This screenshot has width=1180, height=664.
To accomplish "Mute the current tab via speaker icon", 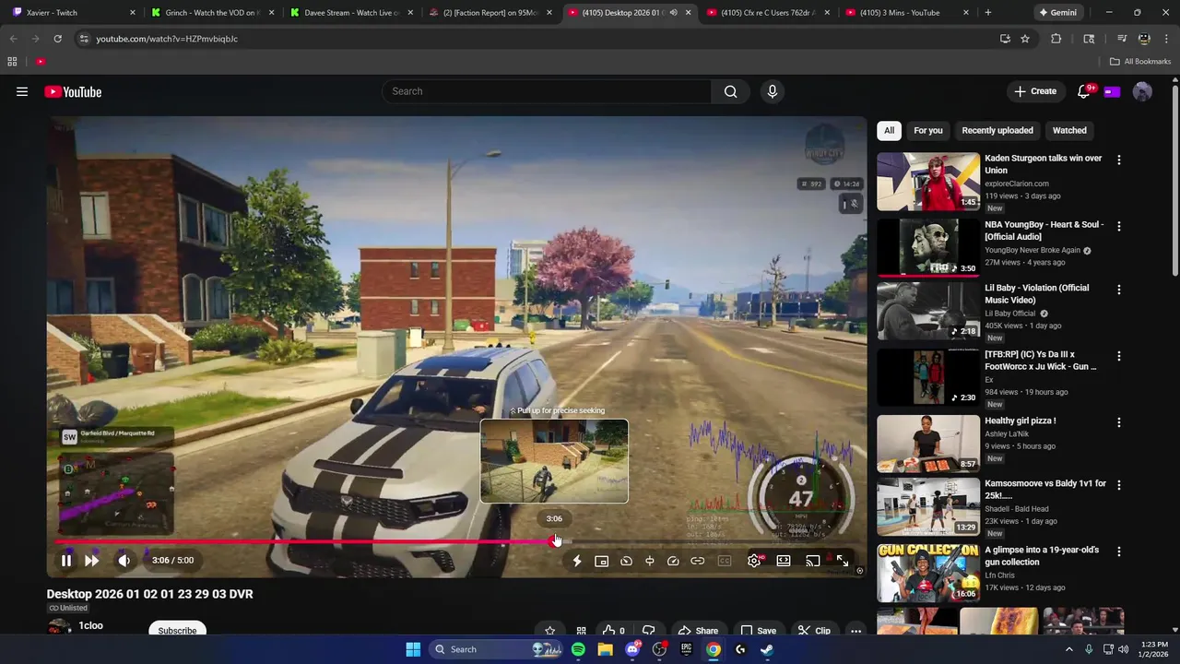I will point(673,13).
